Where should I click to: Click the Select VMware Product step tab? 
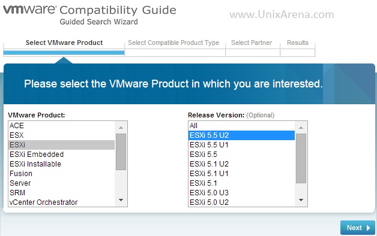pyautogui.click(x=64, y=43)
